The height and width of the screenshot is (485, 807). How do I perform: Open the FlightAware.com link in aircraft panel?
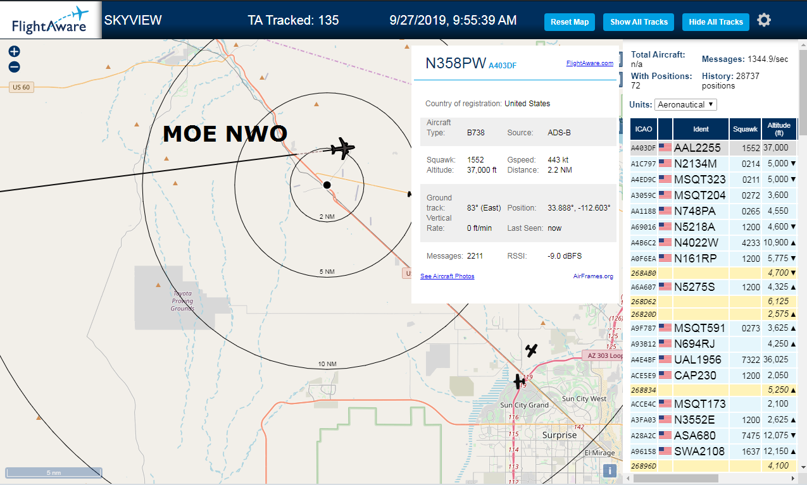click(589, 63)
